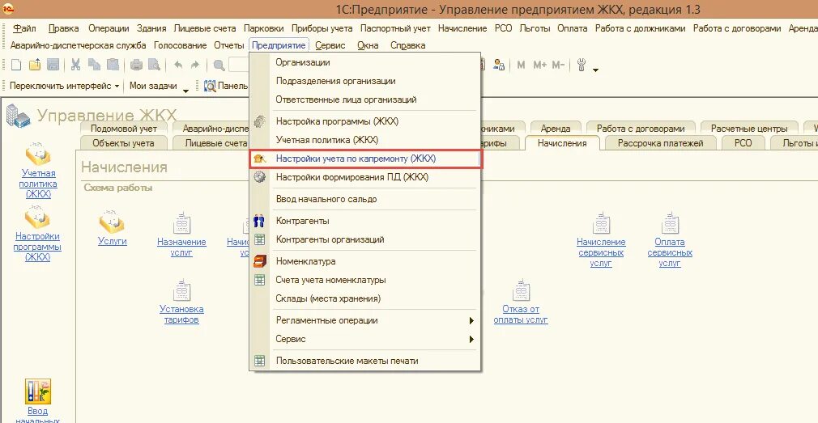Click the Отказ от оплаты услуг icon
Screen dimensions: 818x423
pos(521,290)
